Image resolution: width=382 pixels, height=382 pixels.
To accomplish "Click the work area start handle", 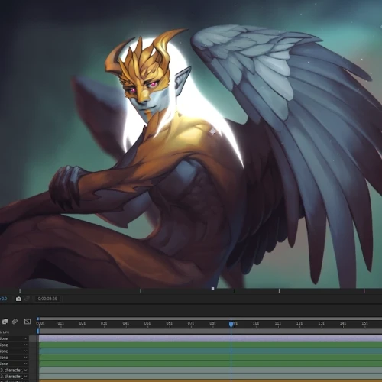I will point(38,331).
